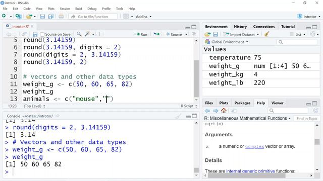
Task: Open the Top Level scope selector
Action: 34,106
